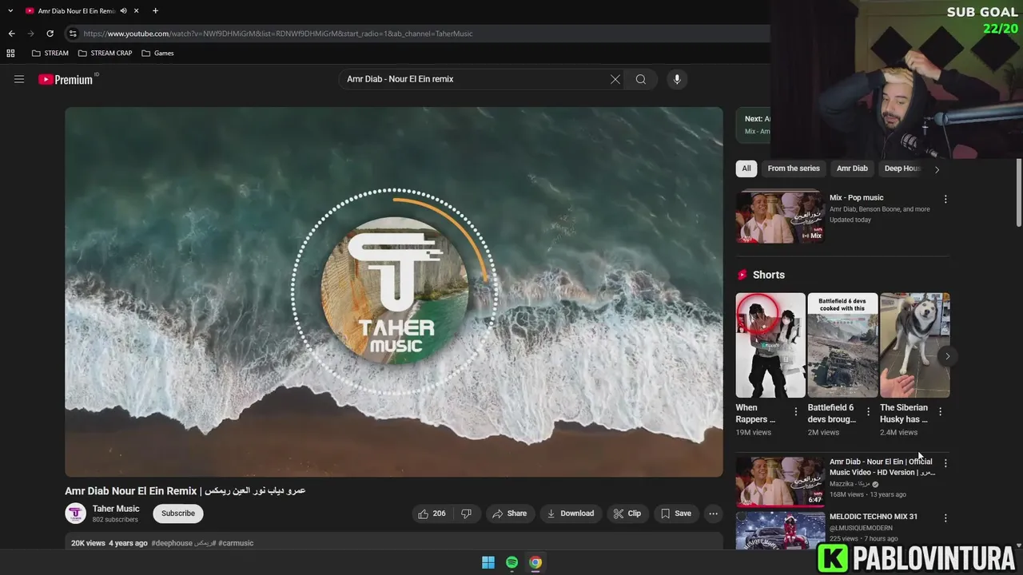The width and height of the screenshot is (1023, 575).
Task: Open the STREAM bookmarks folder
Action: tap(50, 54)
